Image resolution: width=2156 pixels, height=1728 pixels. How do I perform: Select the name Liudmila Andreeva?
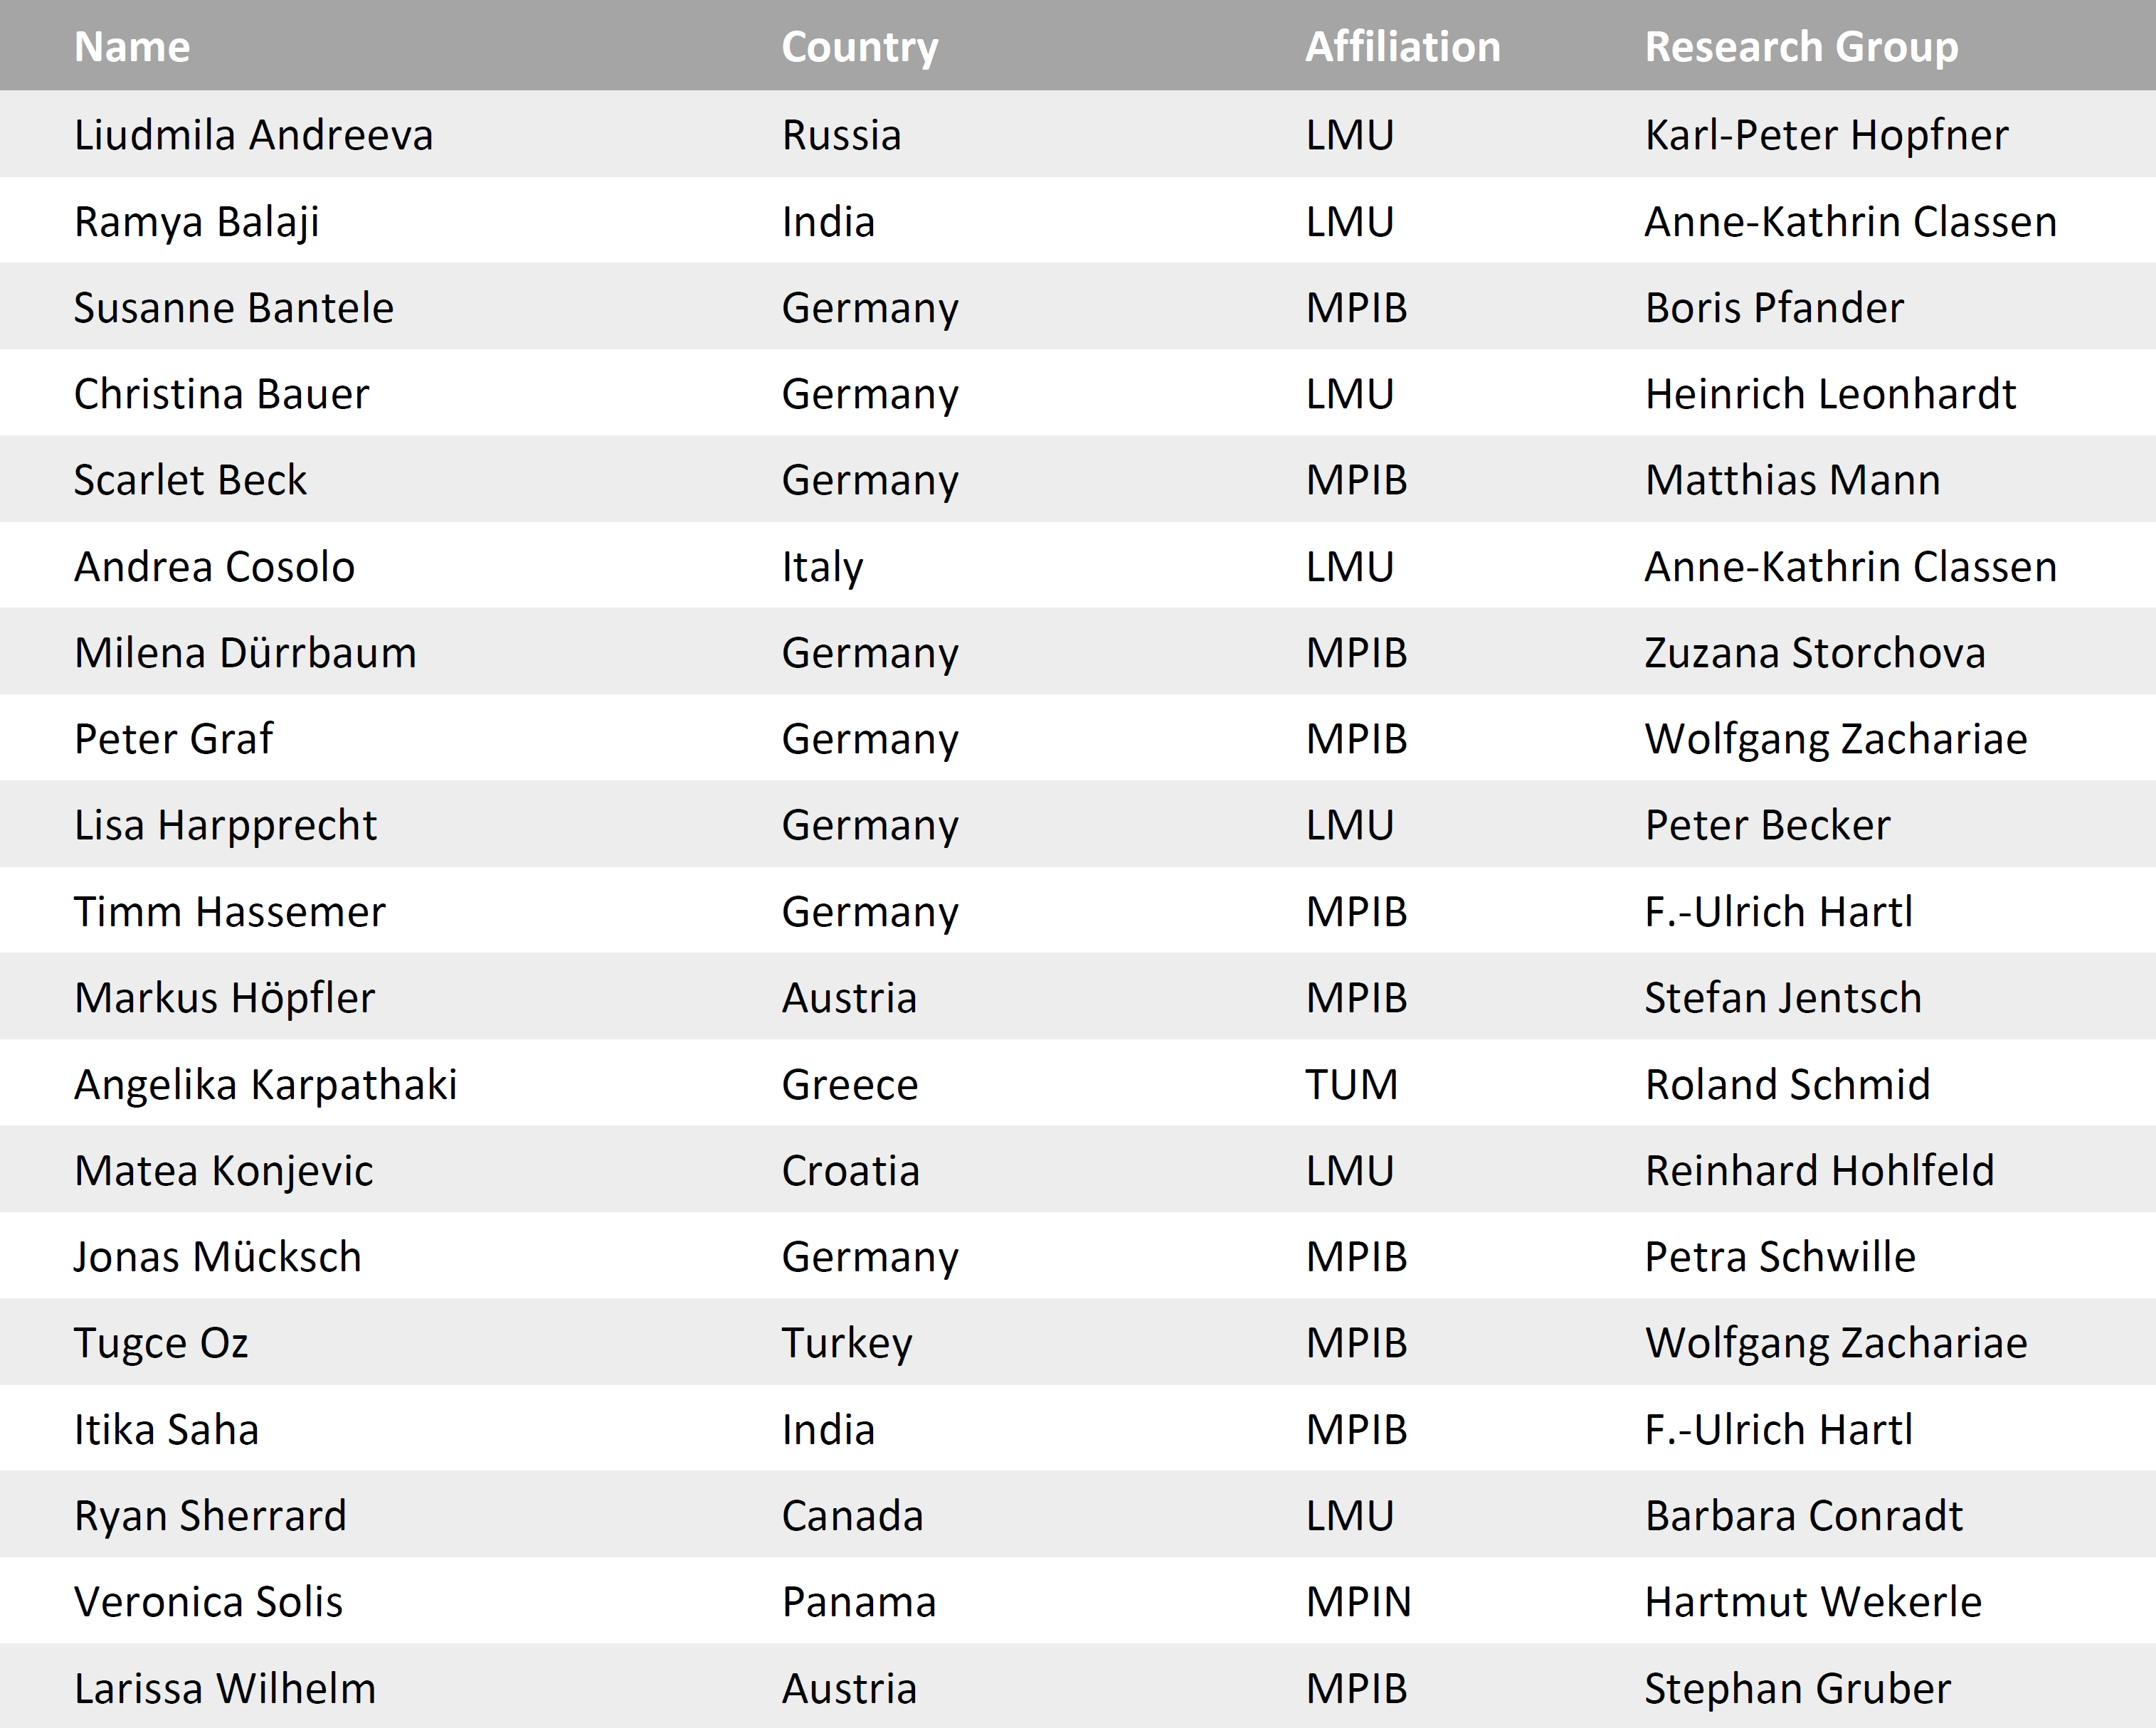click(x=253, y=135)
